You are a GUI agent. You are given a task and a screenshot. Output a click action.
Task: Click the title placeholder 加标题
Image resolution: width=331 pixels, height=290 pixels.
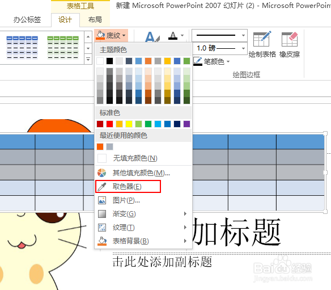click(236, 232)
